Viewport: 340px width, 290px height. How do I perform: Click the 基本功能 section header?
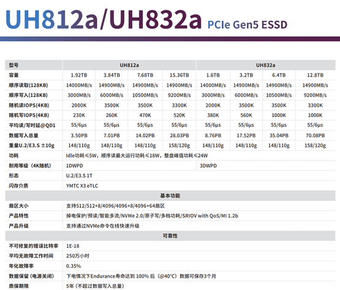[170, 196]
